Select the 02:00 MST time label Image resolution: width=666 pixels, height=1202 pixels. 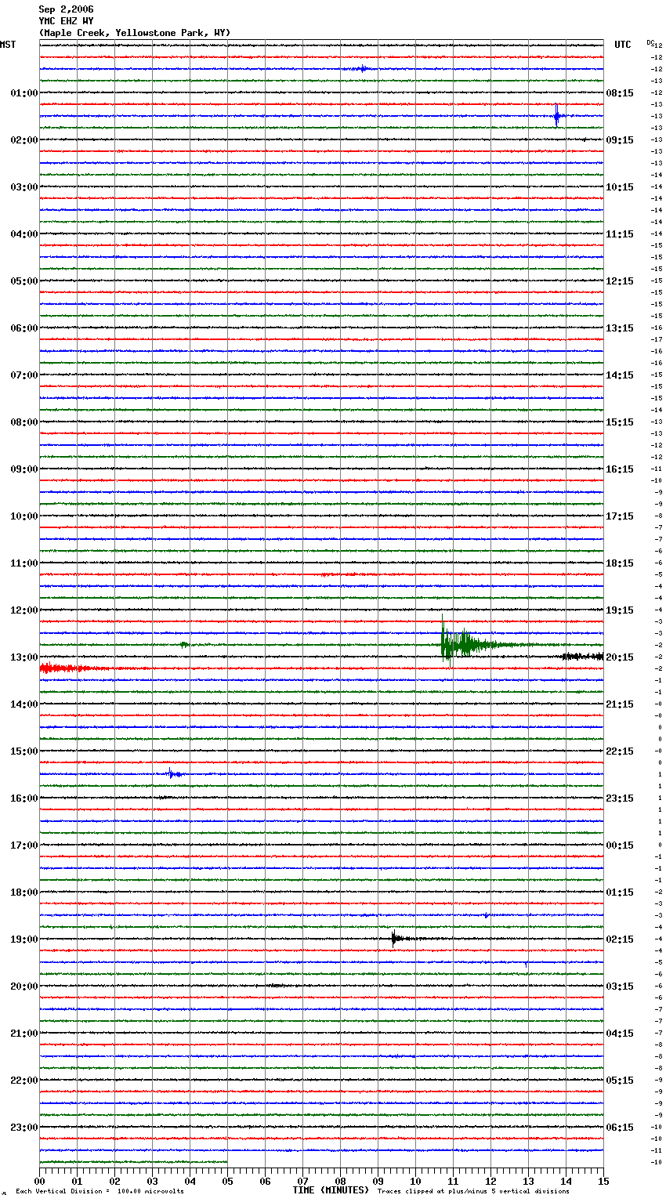tap(24, 140)
